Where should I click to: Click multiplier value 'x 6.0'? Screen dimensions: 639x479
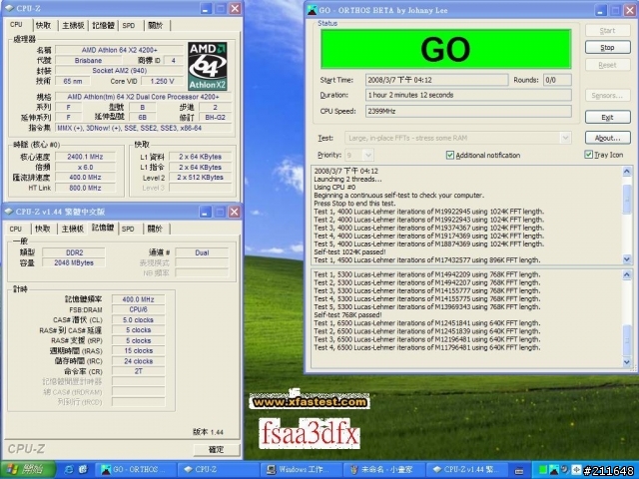click(85, 167)
